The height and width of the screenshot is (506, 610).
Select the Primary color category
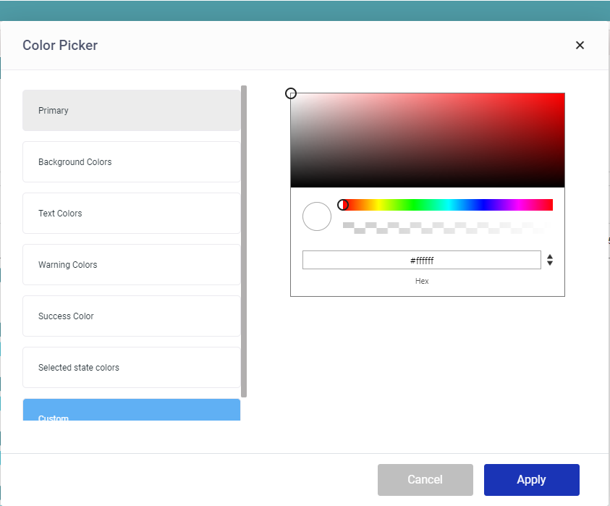[x=131, y=111]
